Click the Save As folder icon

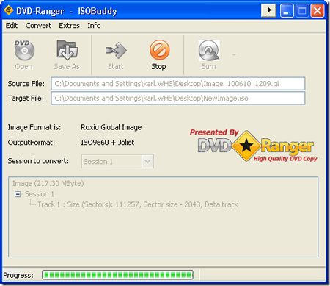point(67,50)
